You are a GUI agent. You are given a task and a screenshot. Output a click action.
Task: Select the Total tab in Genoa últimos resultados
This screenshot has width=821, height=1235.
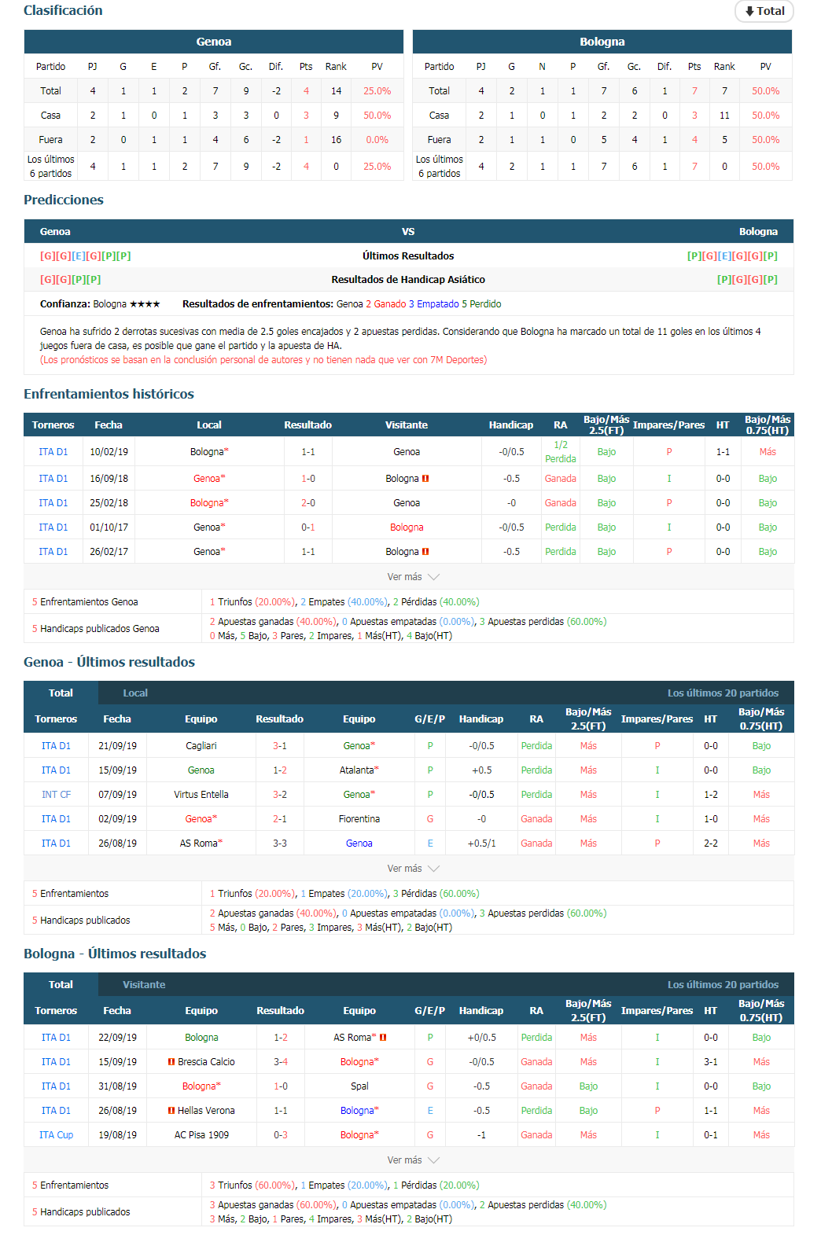point(61,693)
